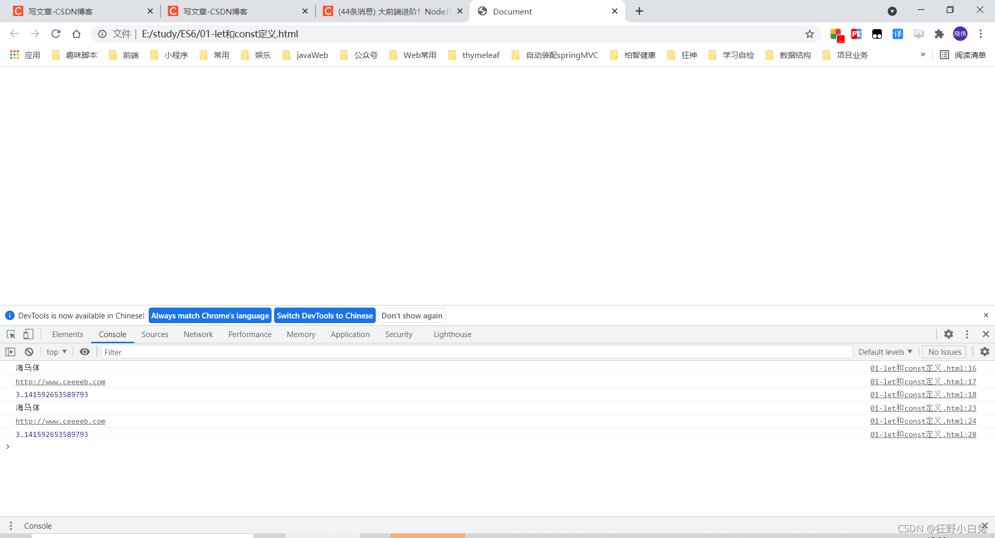Click the No Issues button
The width and height of the screenshot is (995, 538).
coord(944,352)
